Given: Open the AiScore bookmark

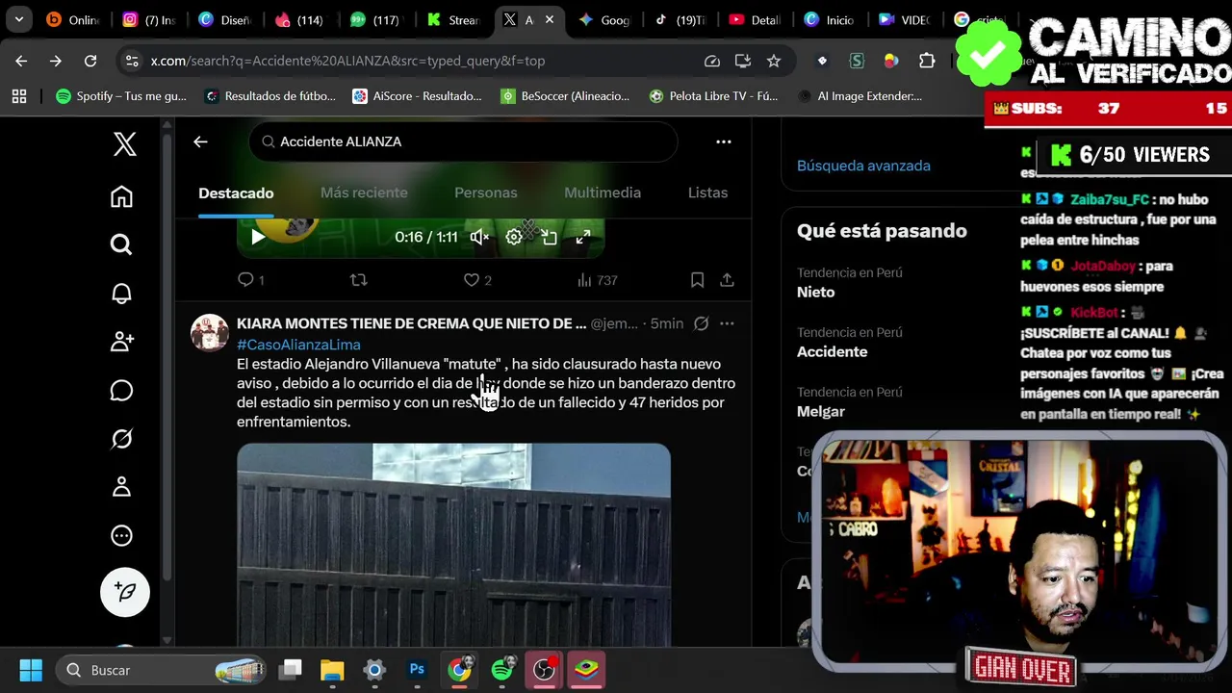Looking at the screenshot, I should 417,96.
